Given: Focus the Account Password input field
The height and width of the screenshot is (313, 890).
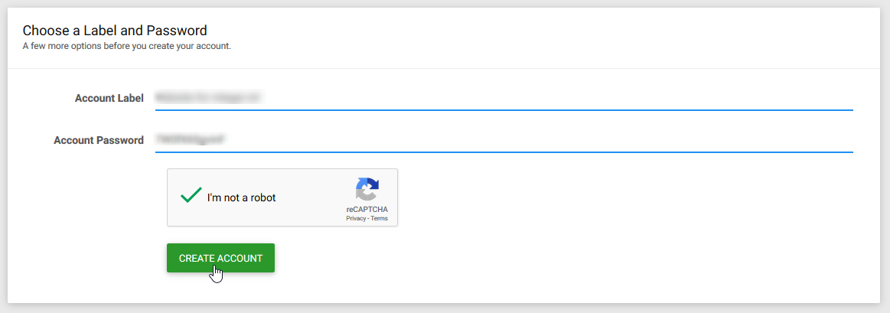Looking at the screenshot, I should tap(504, 140).
